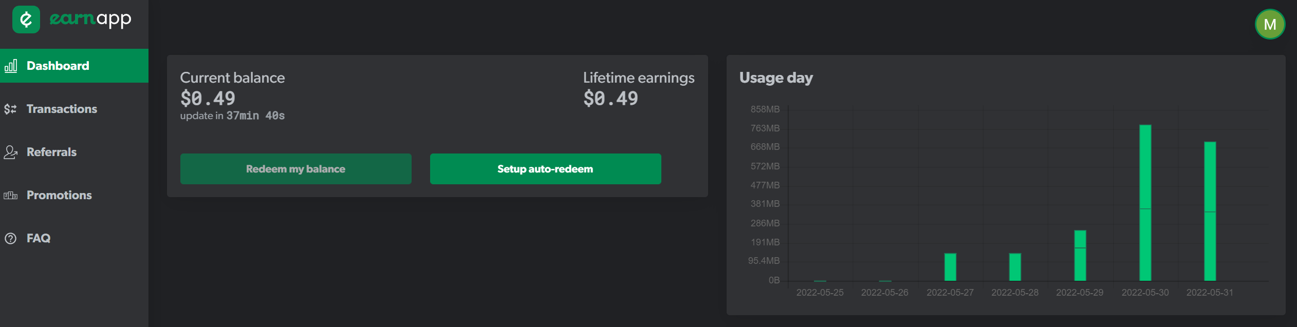Screen dimensions: 1297x327
Task: Open the Referrals section
Action: [74, 152]
